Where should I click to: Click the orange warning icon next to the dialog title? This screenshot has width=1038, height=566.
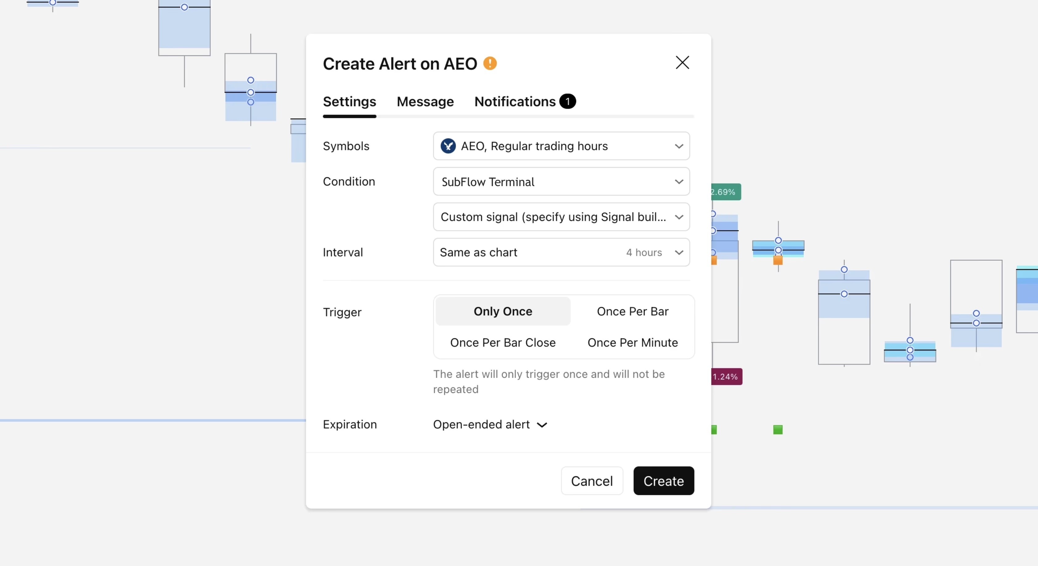click(490, 63)
